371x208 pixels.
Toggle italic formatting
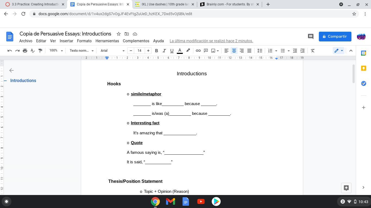164,51
